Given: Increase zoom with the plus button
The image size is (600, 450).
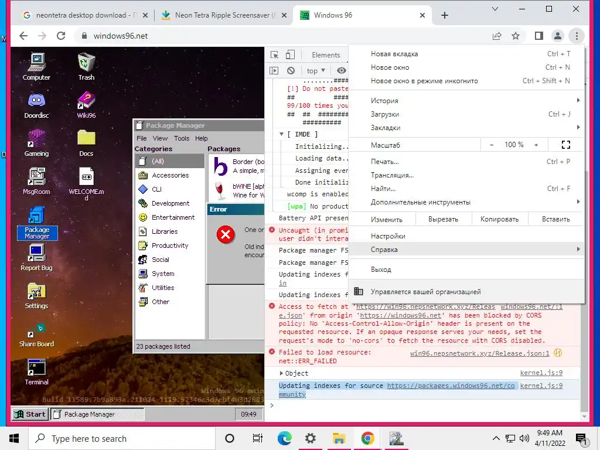Looking at the screenshot, I should pos(536,145).
